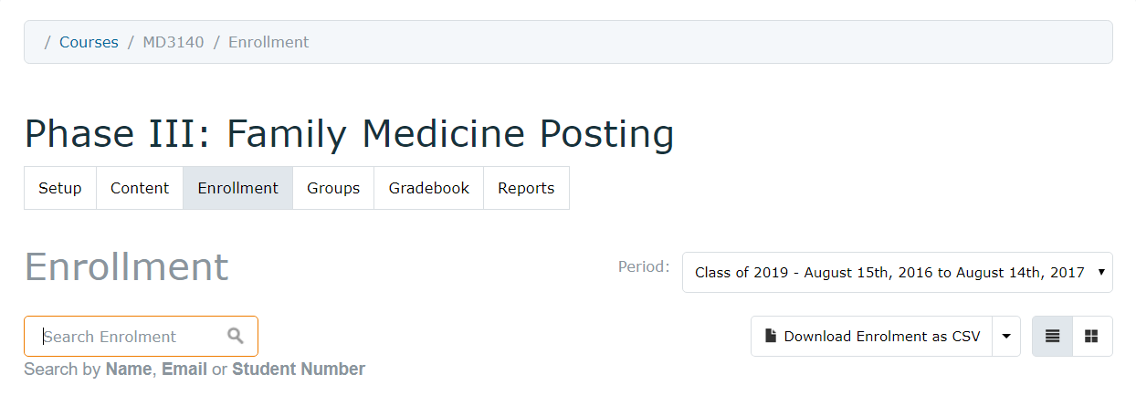Open the Setup tab
Screen dimensions: 1136x406
point(60,188)
